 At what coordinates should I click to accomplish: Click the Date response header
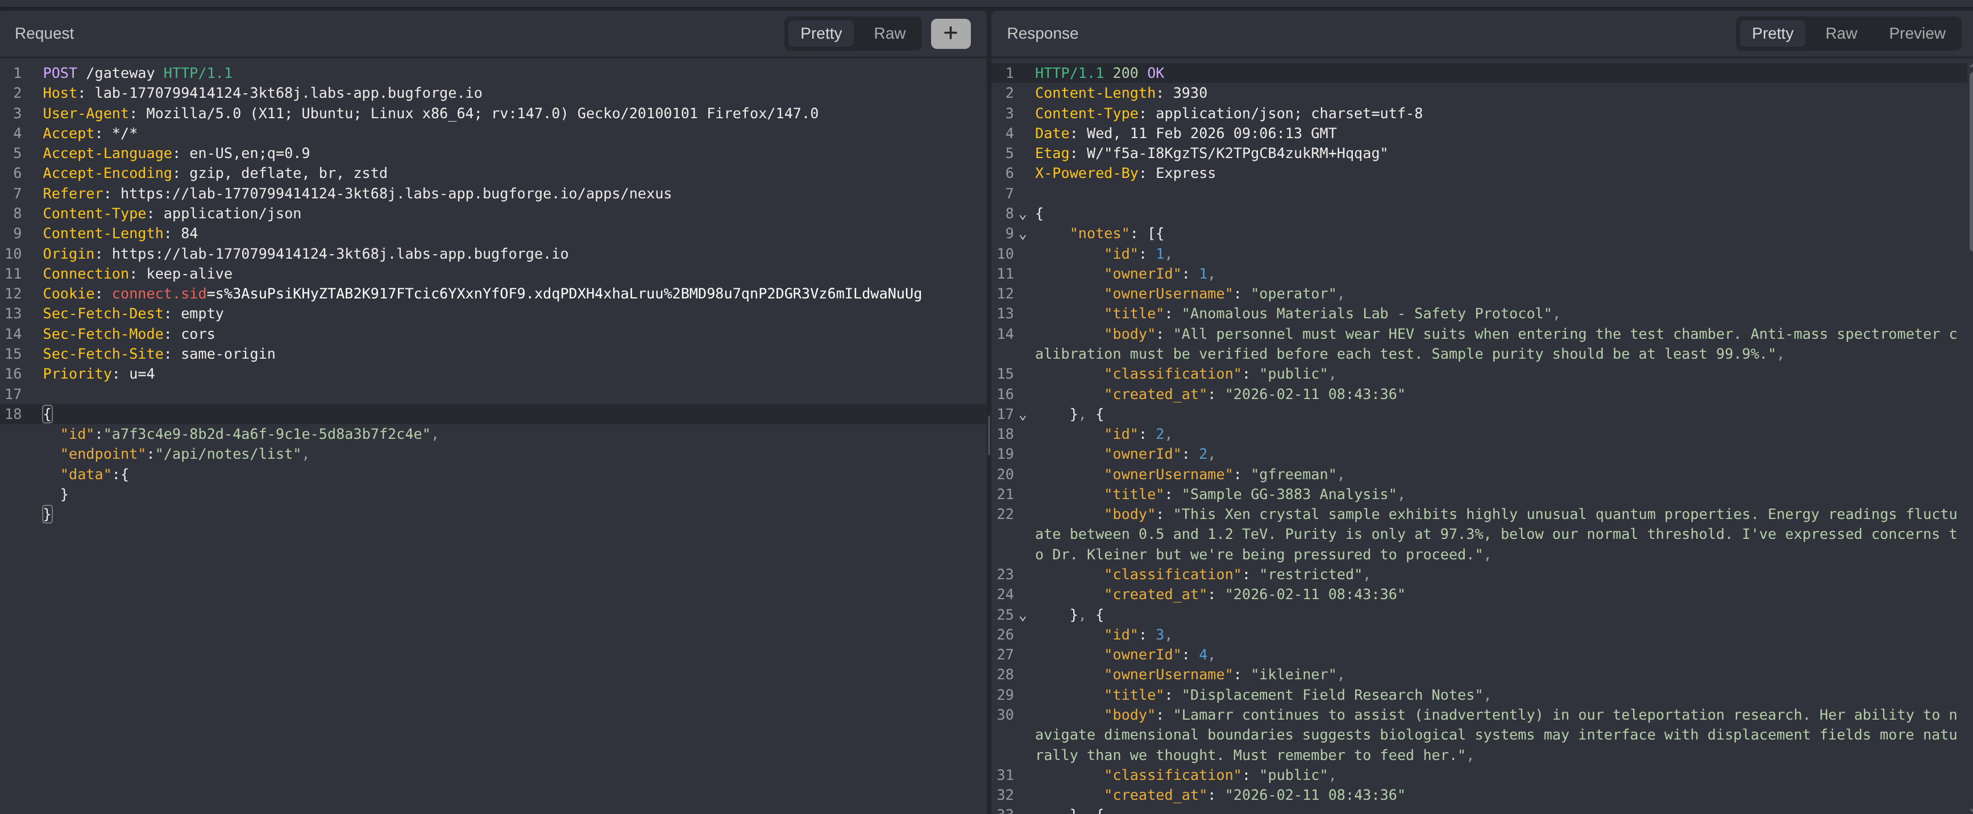tap(1186, 133)
